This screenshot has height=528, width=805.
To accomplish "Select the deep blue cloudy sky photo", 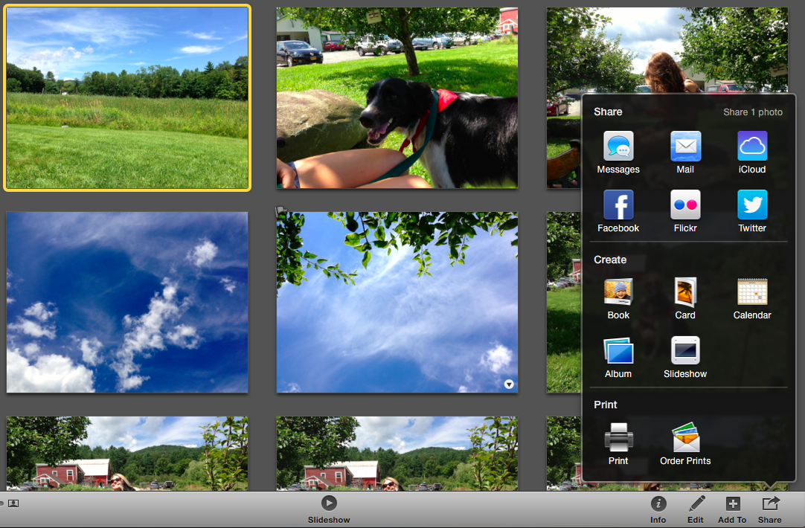I will coord(127,302).
